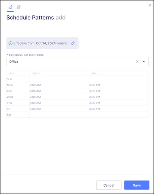Image resolution: width=154 pixels, height=194 pixels.
Task: Switch to the copy document tab icon
Action: 19,7
